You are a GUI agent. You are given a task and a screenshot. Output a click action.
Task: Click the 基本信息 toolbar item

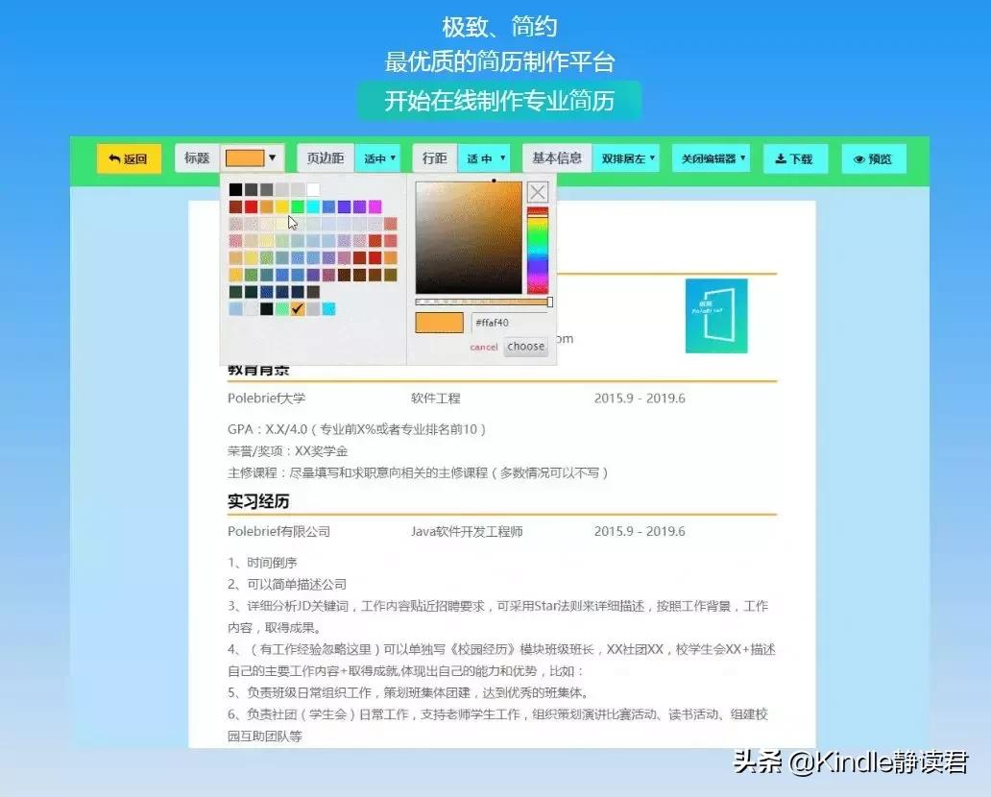(x=557, y=157)
